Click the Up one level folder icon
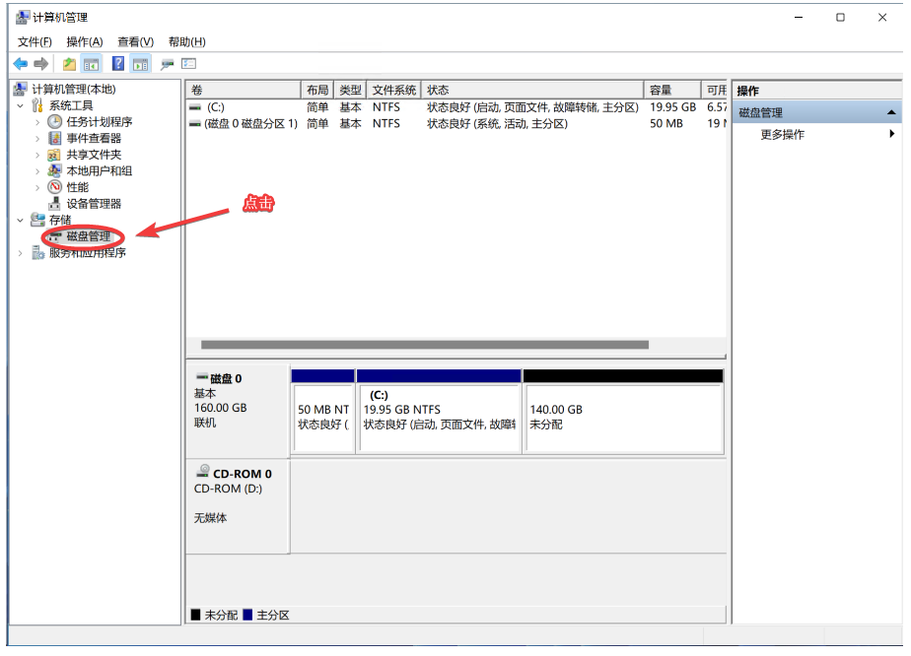 pos(69,64)
